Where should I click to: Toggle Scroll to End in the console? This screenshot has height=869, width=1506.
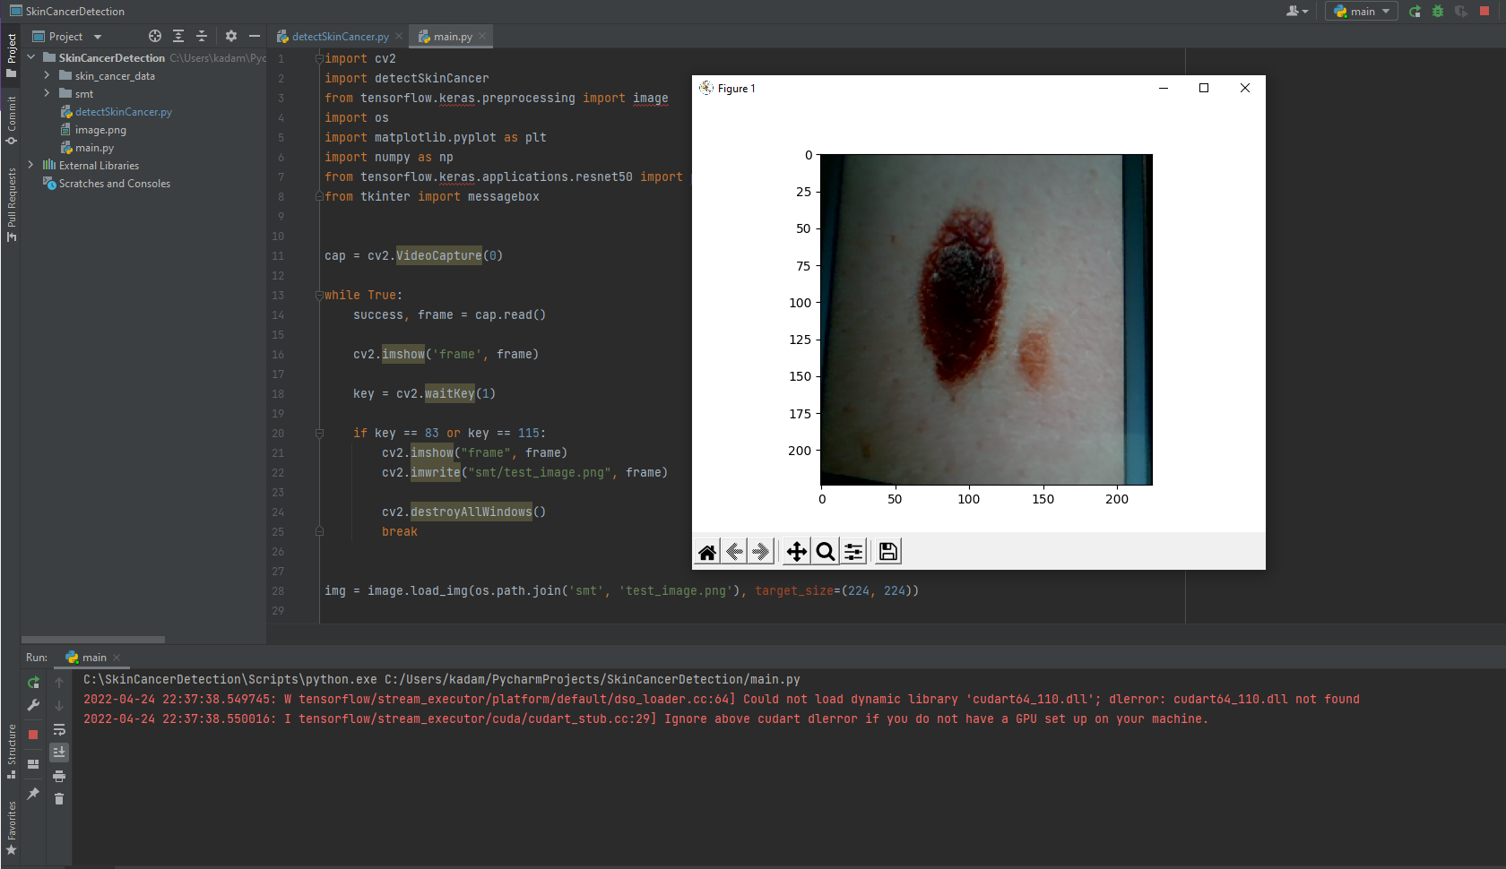click(59, 753)
